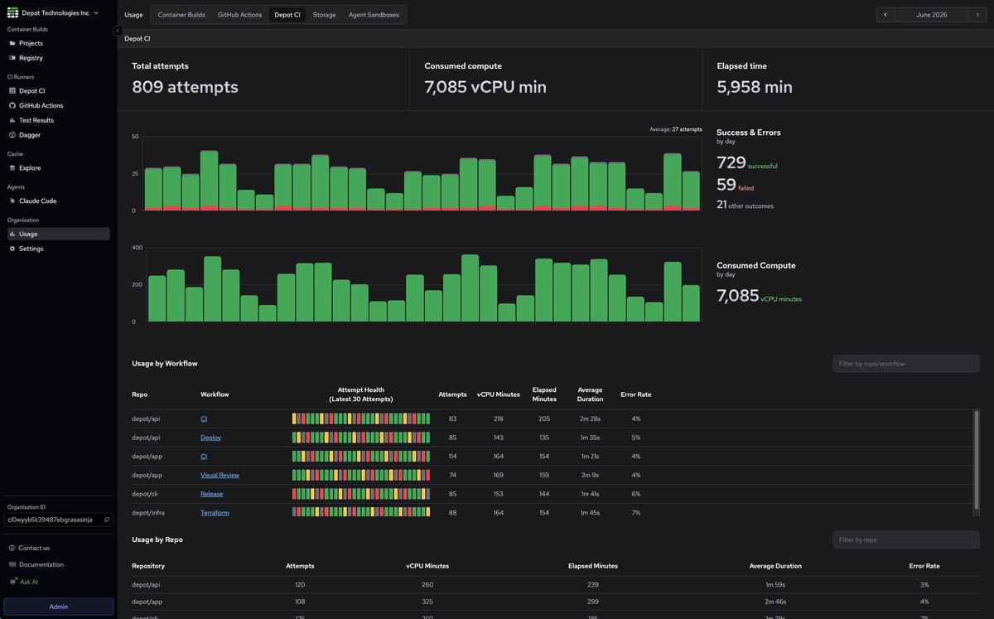994x619 pixels.
Task: Switch to the Storage tab
Action: pyautogui.click(x=324, y=15)
